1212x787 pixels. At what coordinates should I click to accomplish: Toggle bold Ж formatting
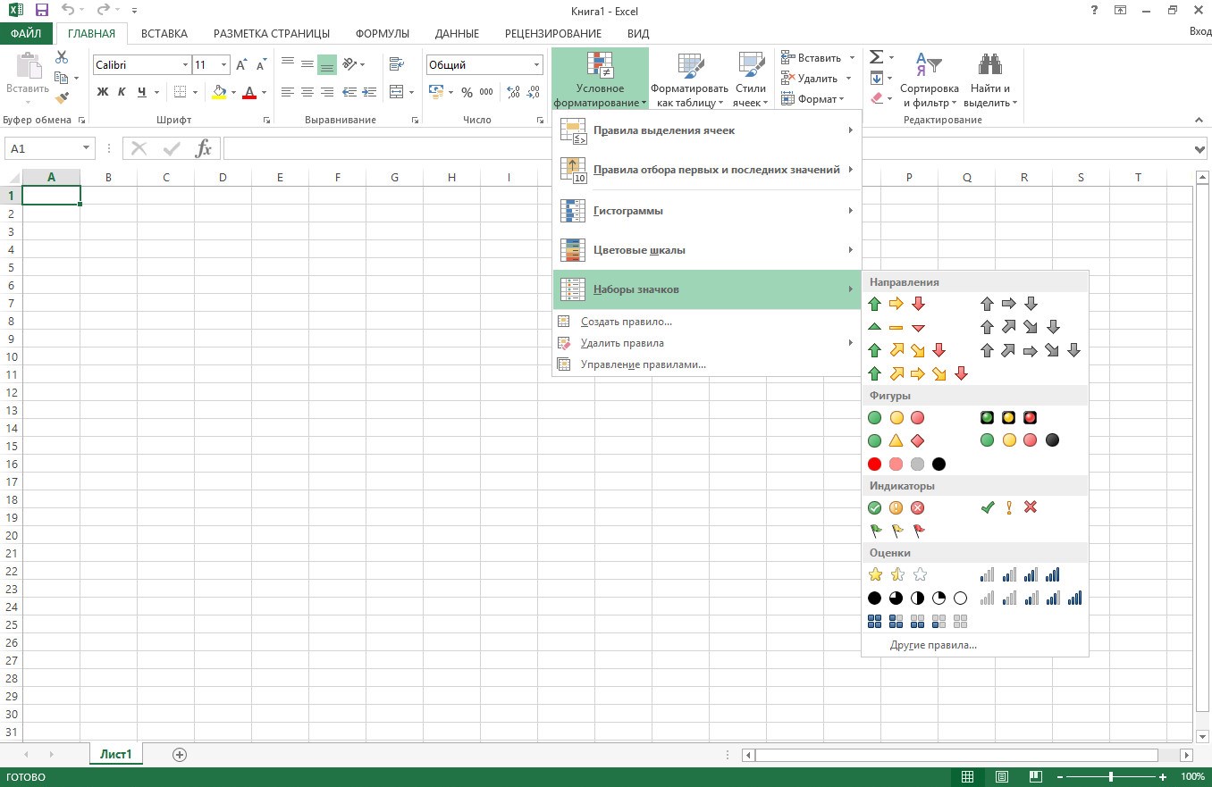103,91
